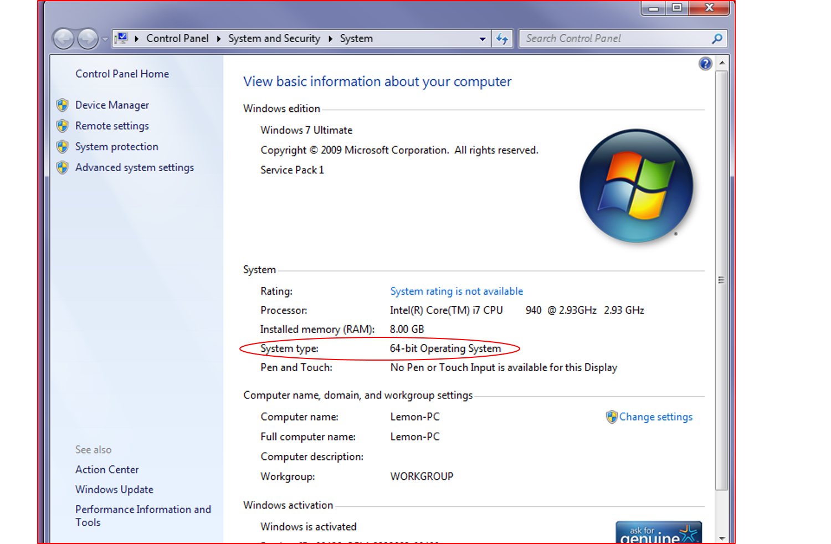Viewport: 831px width, 544px height.
Task: Expand the address bar history dropdown
Action: coord(482,39)
